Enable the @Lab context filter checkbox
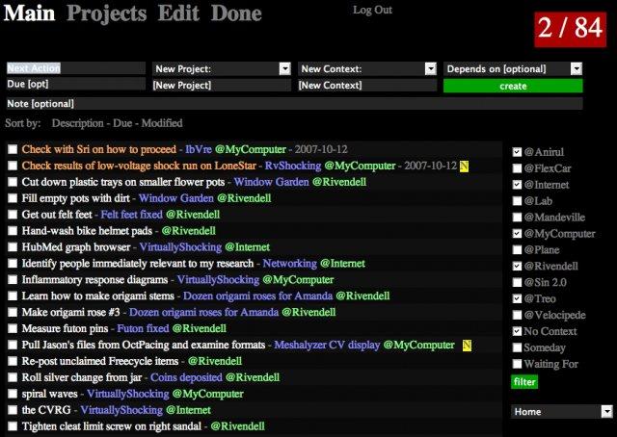 pos(518,201)
